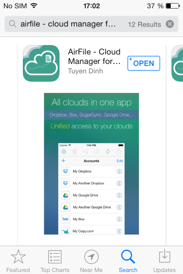Image resolution: width=183 pixels, height=274 pixels.
Task: Tap the next result's app icon
Action: 177,63
